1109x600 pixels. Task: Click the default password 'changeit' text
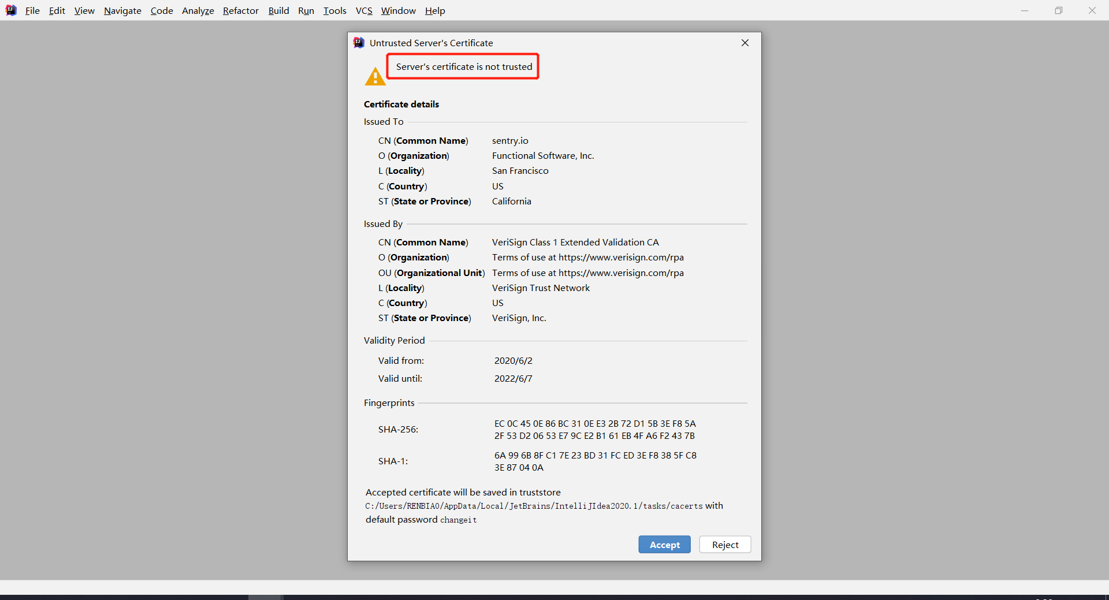(459, 520)
